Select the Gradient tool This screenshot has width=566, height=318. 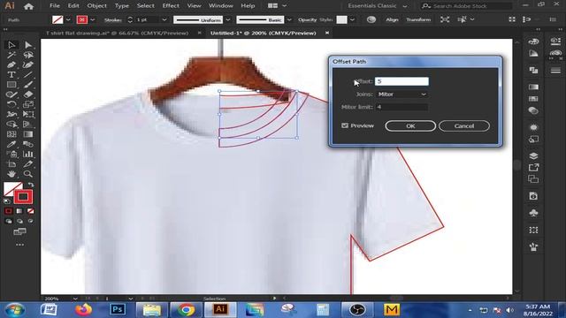tap(28, 134)
